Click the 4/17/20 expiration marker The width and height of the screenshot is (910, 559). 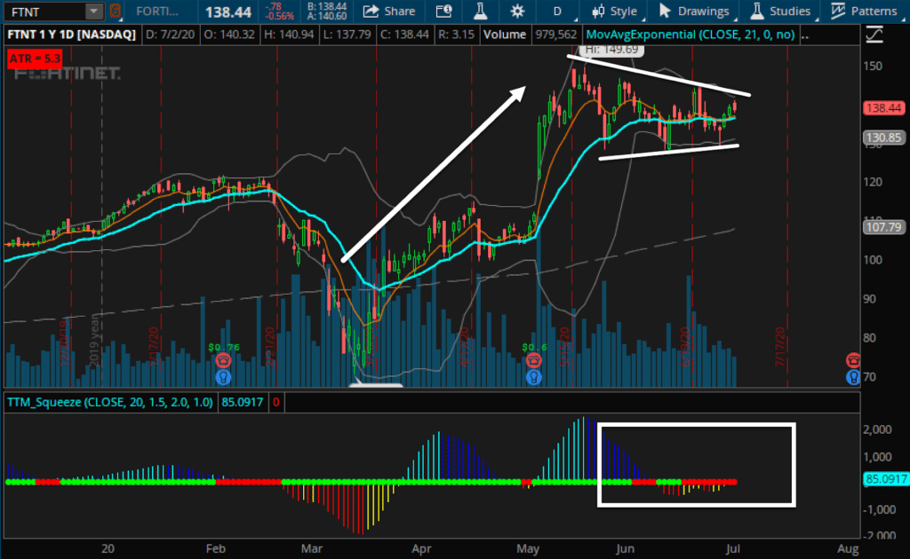[x=464, y=346]
